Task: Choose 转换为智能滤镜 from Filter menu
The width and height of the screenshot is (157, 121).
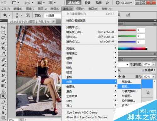Action: point(90,21)
